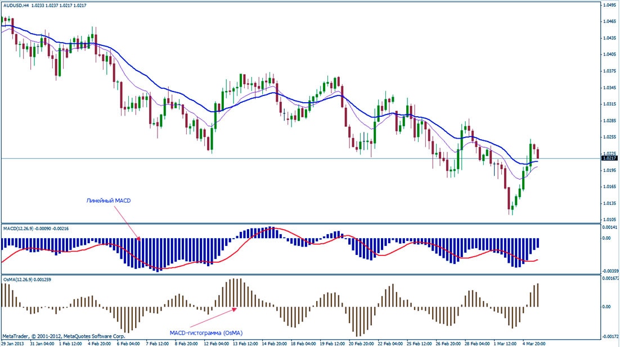
Task: Click the -0.00359 MACD scale value
Action: [609, 271]
